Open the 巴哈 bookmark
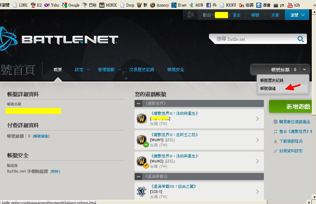This screenshot has width=316, height=204. coord(89,5)
